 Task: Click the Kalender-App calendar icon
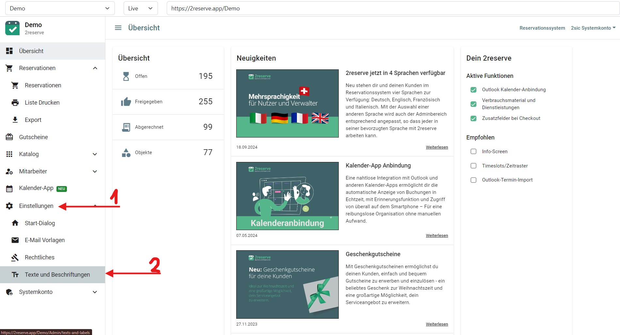(9, 188)
